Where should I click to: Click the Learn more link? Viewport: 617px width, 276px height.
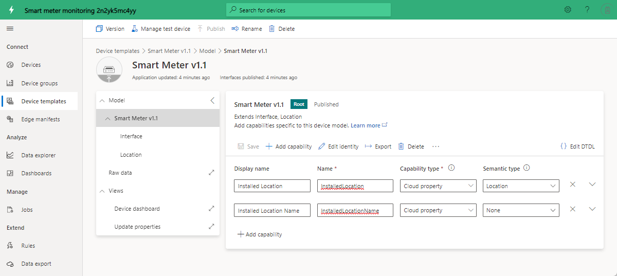point(369,125)
